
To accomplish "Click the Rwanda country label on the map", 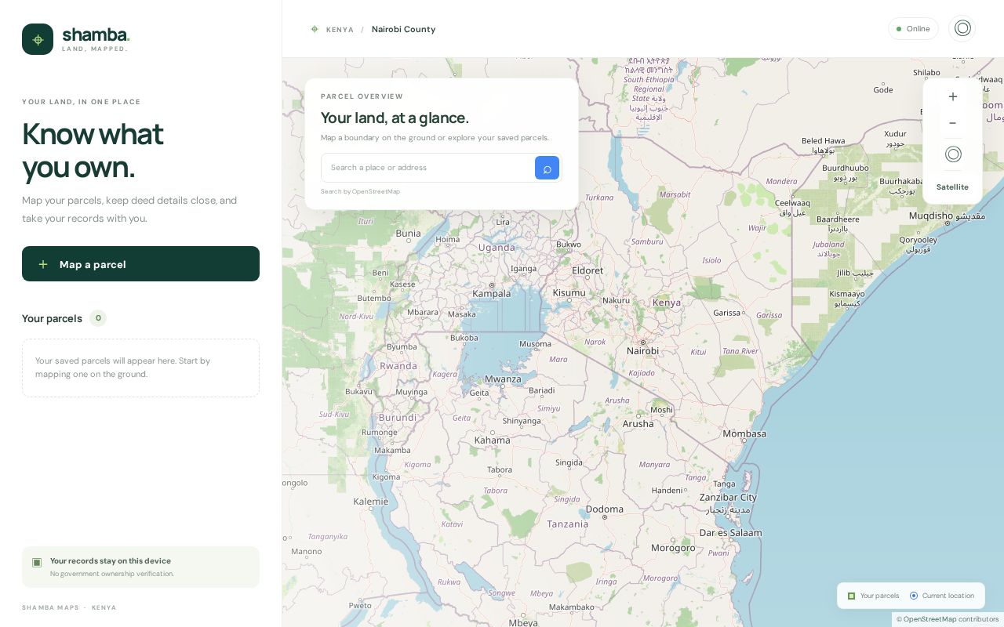I will (x=398, y=366).
